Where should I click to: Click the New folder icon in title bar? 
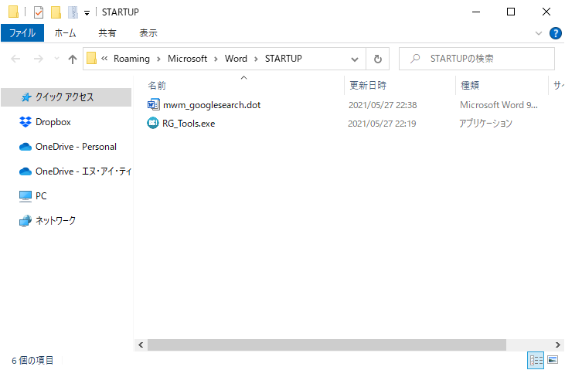tap(56, 12)
